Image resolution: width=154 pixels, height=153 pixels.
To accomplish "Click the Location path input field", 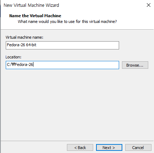I will click(x=62, y=65).
